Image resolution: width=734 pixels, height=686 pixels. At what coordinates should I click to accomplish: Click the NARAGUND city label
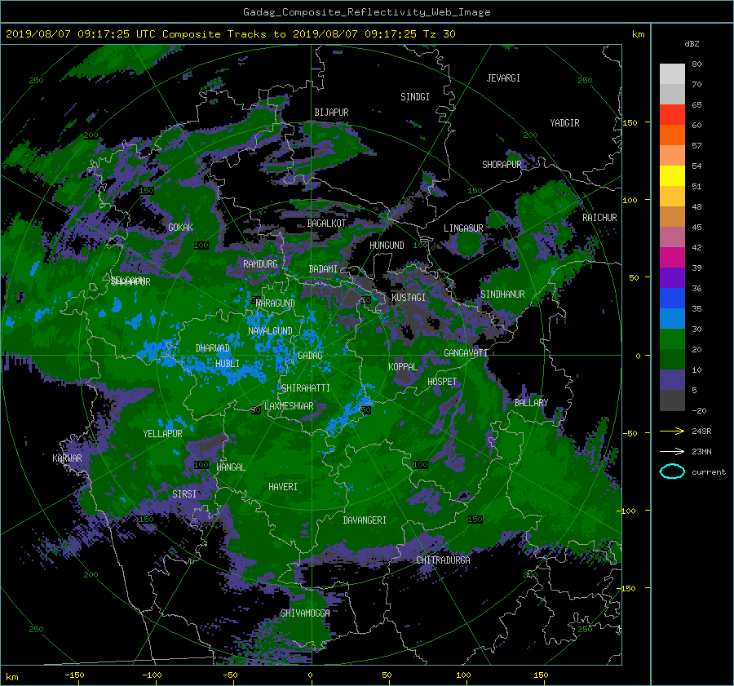click(276, 303)
